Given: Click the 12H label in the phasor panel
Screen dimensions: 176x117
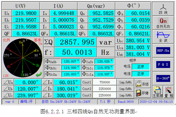Looking at the screenshot, I should [x=6, y=76].
